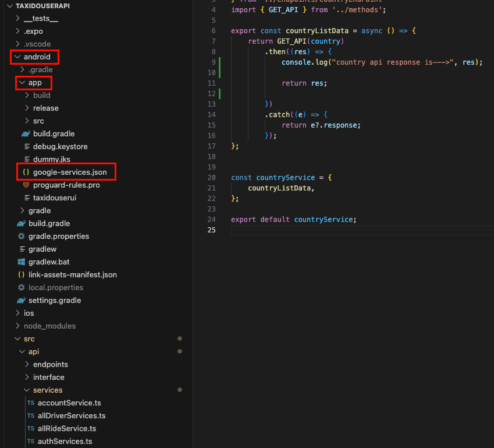Viewport: 494px width, 448px height.
Task: Click line number 25 in the gutter
Action: point(211,230)
